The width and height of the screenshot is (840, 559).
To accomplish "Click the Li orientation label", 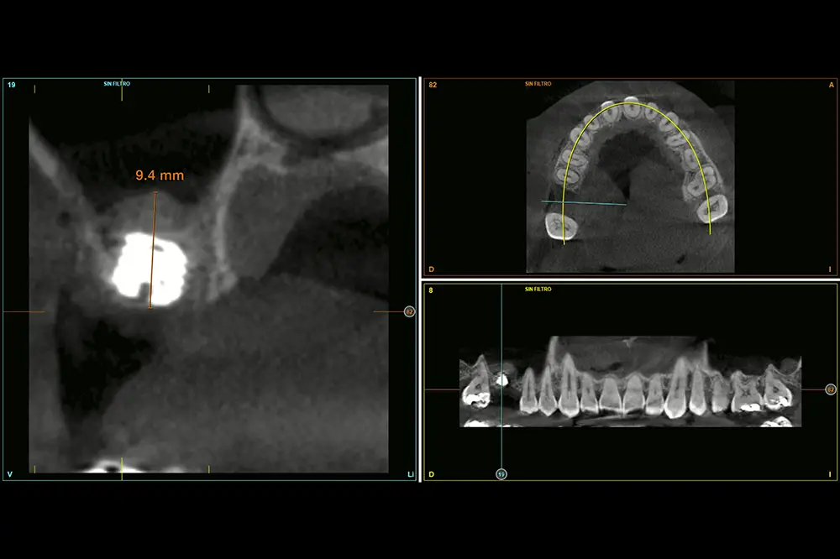I will (410, 474).
